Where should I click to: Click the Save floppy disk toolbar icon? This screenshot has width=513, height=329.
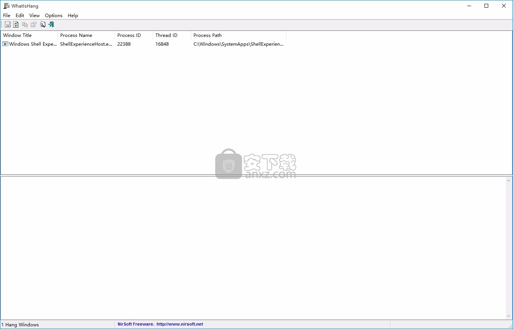point(8,25)
